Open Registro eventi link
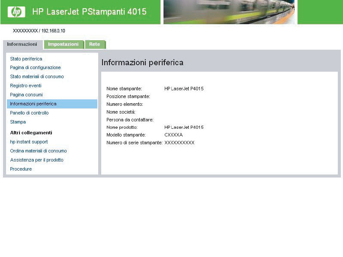 (x=26, y=86)
